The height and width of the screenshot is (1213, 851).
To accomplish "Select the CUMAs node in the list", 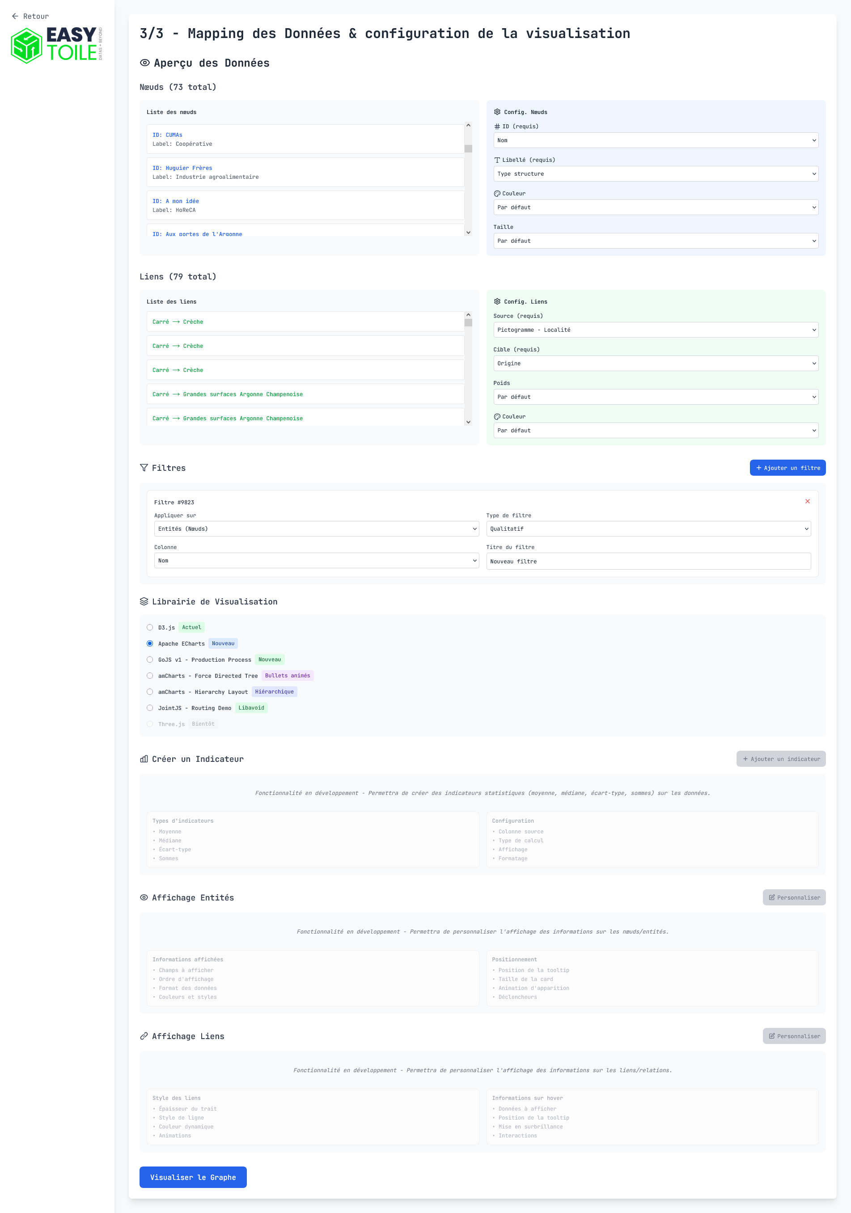I will point(305,139).
